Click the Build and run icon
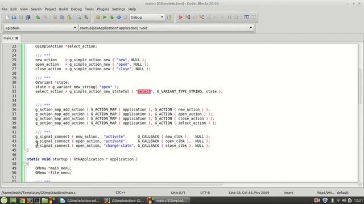Screen dimensions: 364x204 pyautogui.click(x=111, y=18)
